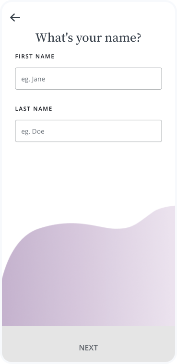The width and height of the screenshot is (177, 364).
Task: Click the "eg. Jane" placeholder text
Action: click(33, 79)
